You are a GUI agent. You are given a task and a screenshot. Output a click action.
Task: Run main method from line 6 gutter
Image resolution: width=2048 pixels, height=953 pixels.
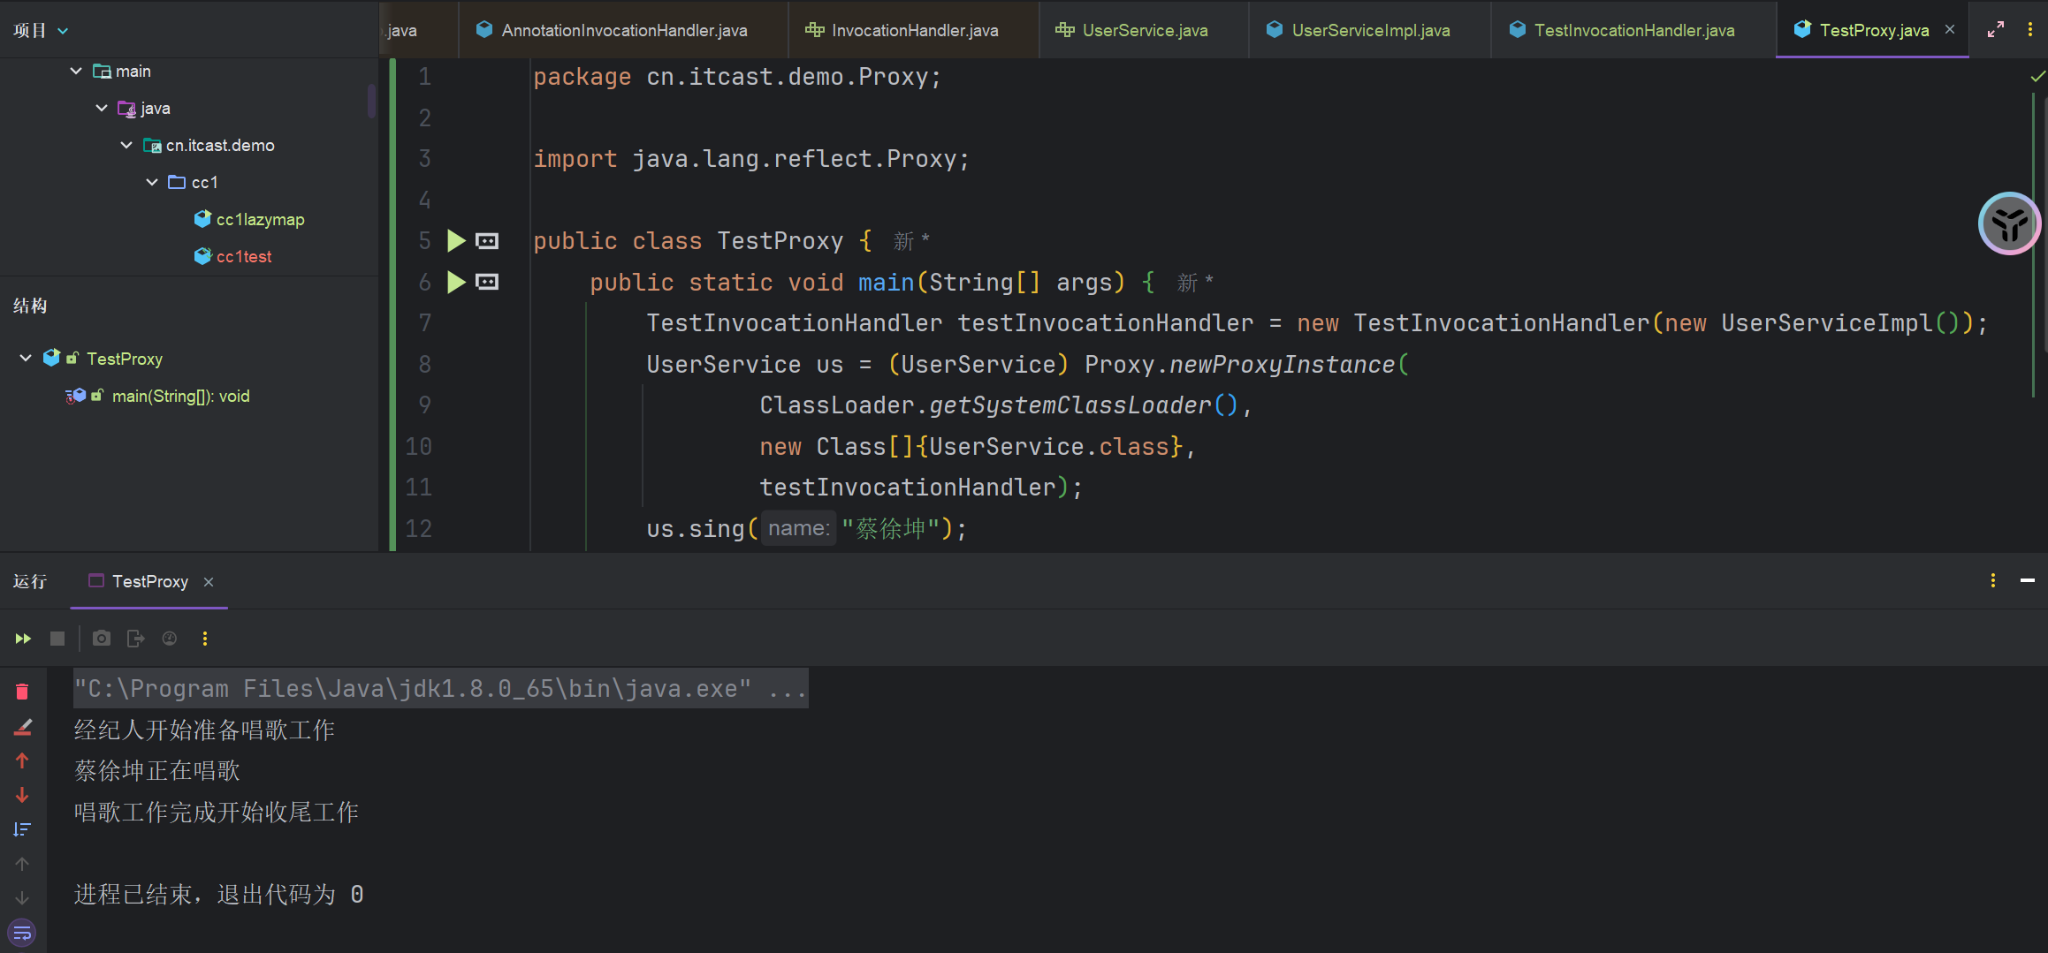click(x=456, y=283)
